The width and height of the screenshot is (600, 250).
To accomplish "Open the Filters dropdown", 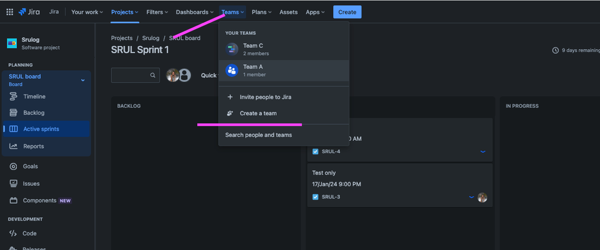I will point(157,12).
